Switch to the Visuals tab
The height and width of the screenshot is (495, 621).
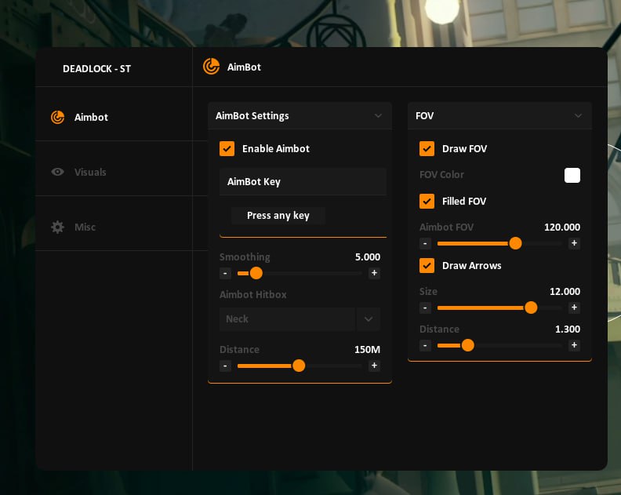90,172
